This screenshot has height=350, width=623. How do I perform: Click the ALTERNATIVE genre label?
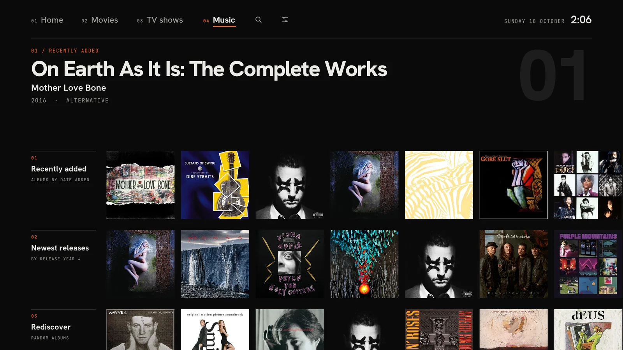coord(87,100)
